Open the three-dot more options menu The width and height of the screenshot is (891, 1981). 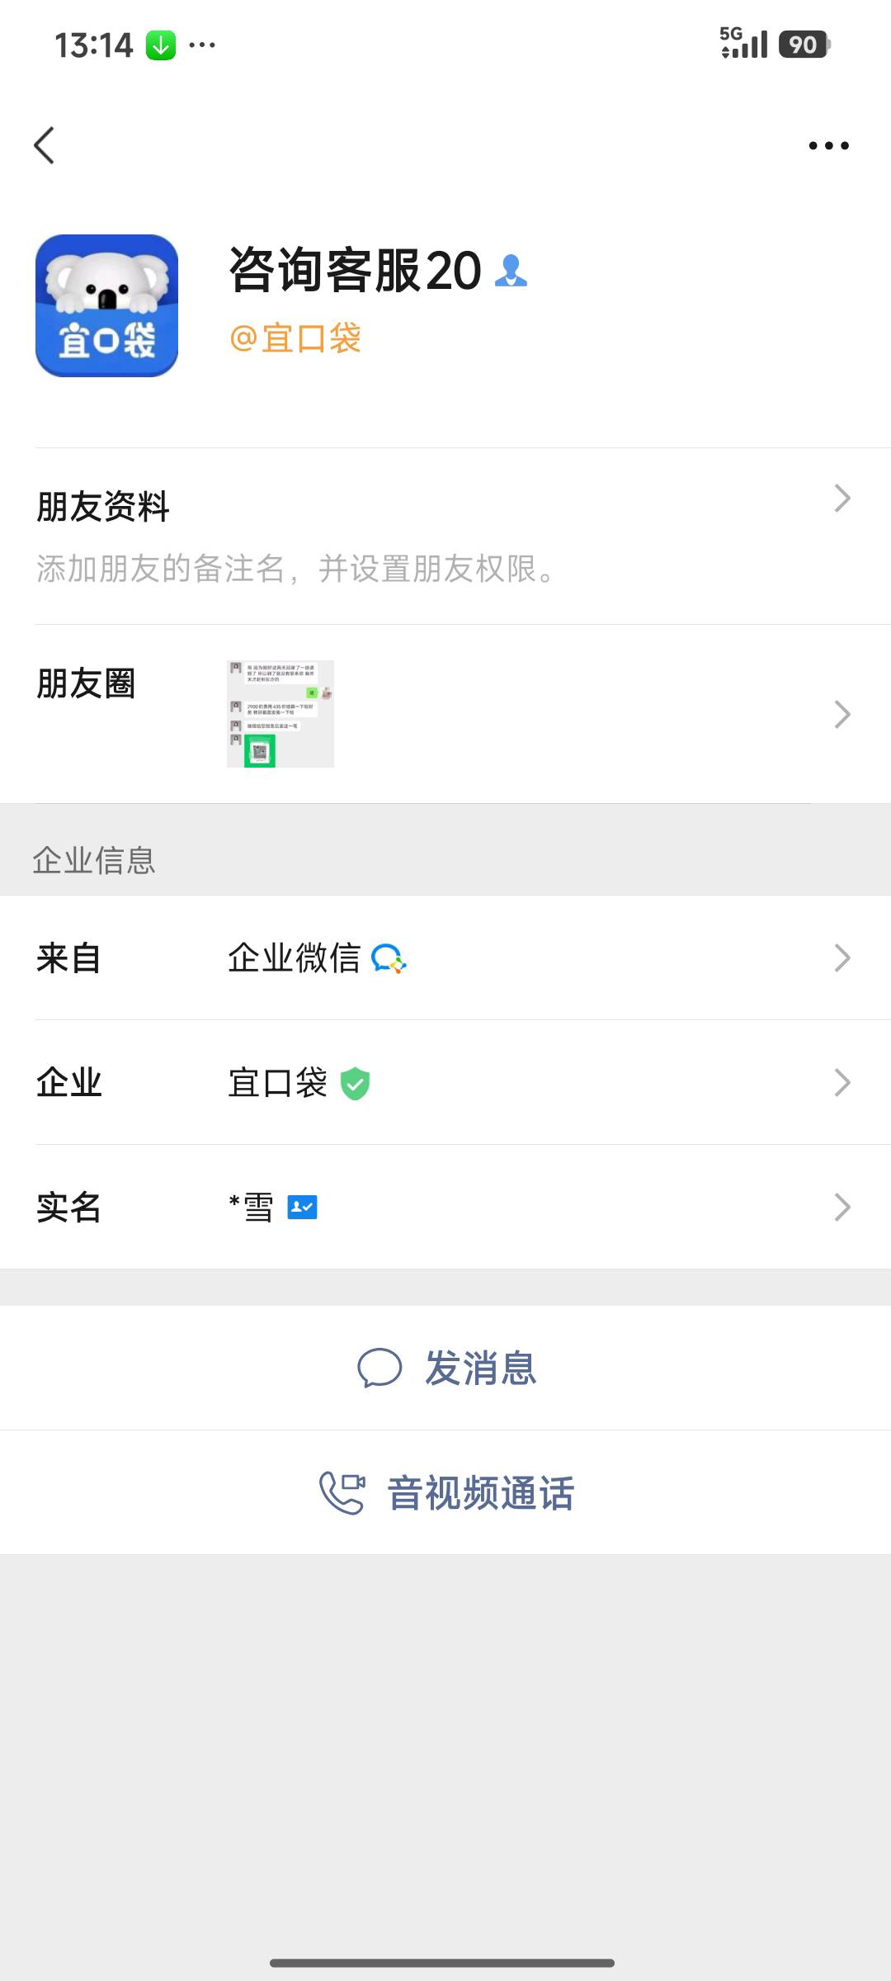point(828,145)
